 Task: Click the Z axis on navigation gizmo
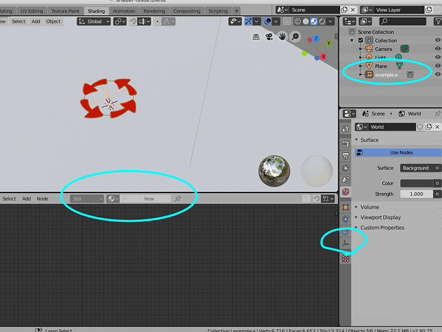(x=316, y=39)
